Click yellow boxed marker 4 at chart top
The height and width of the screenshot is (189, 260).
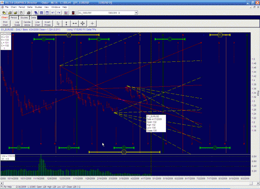(x=69, y=35)
